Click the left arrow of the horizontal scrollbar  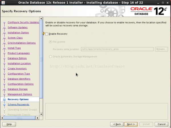(x=2, y=118)
